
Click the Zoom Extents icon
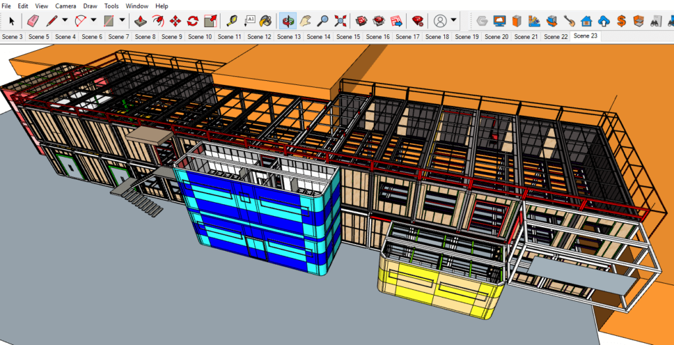pyautogui.click(x=340, y=20)
